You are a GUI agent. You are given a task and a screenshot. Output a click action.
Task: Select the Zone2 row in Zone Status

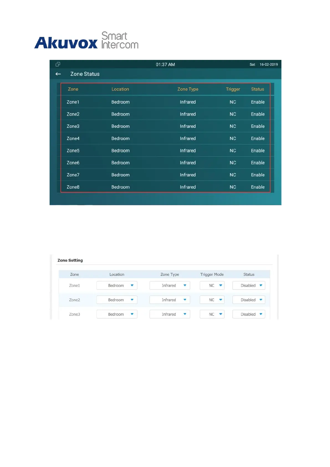165,114
